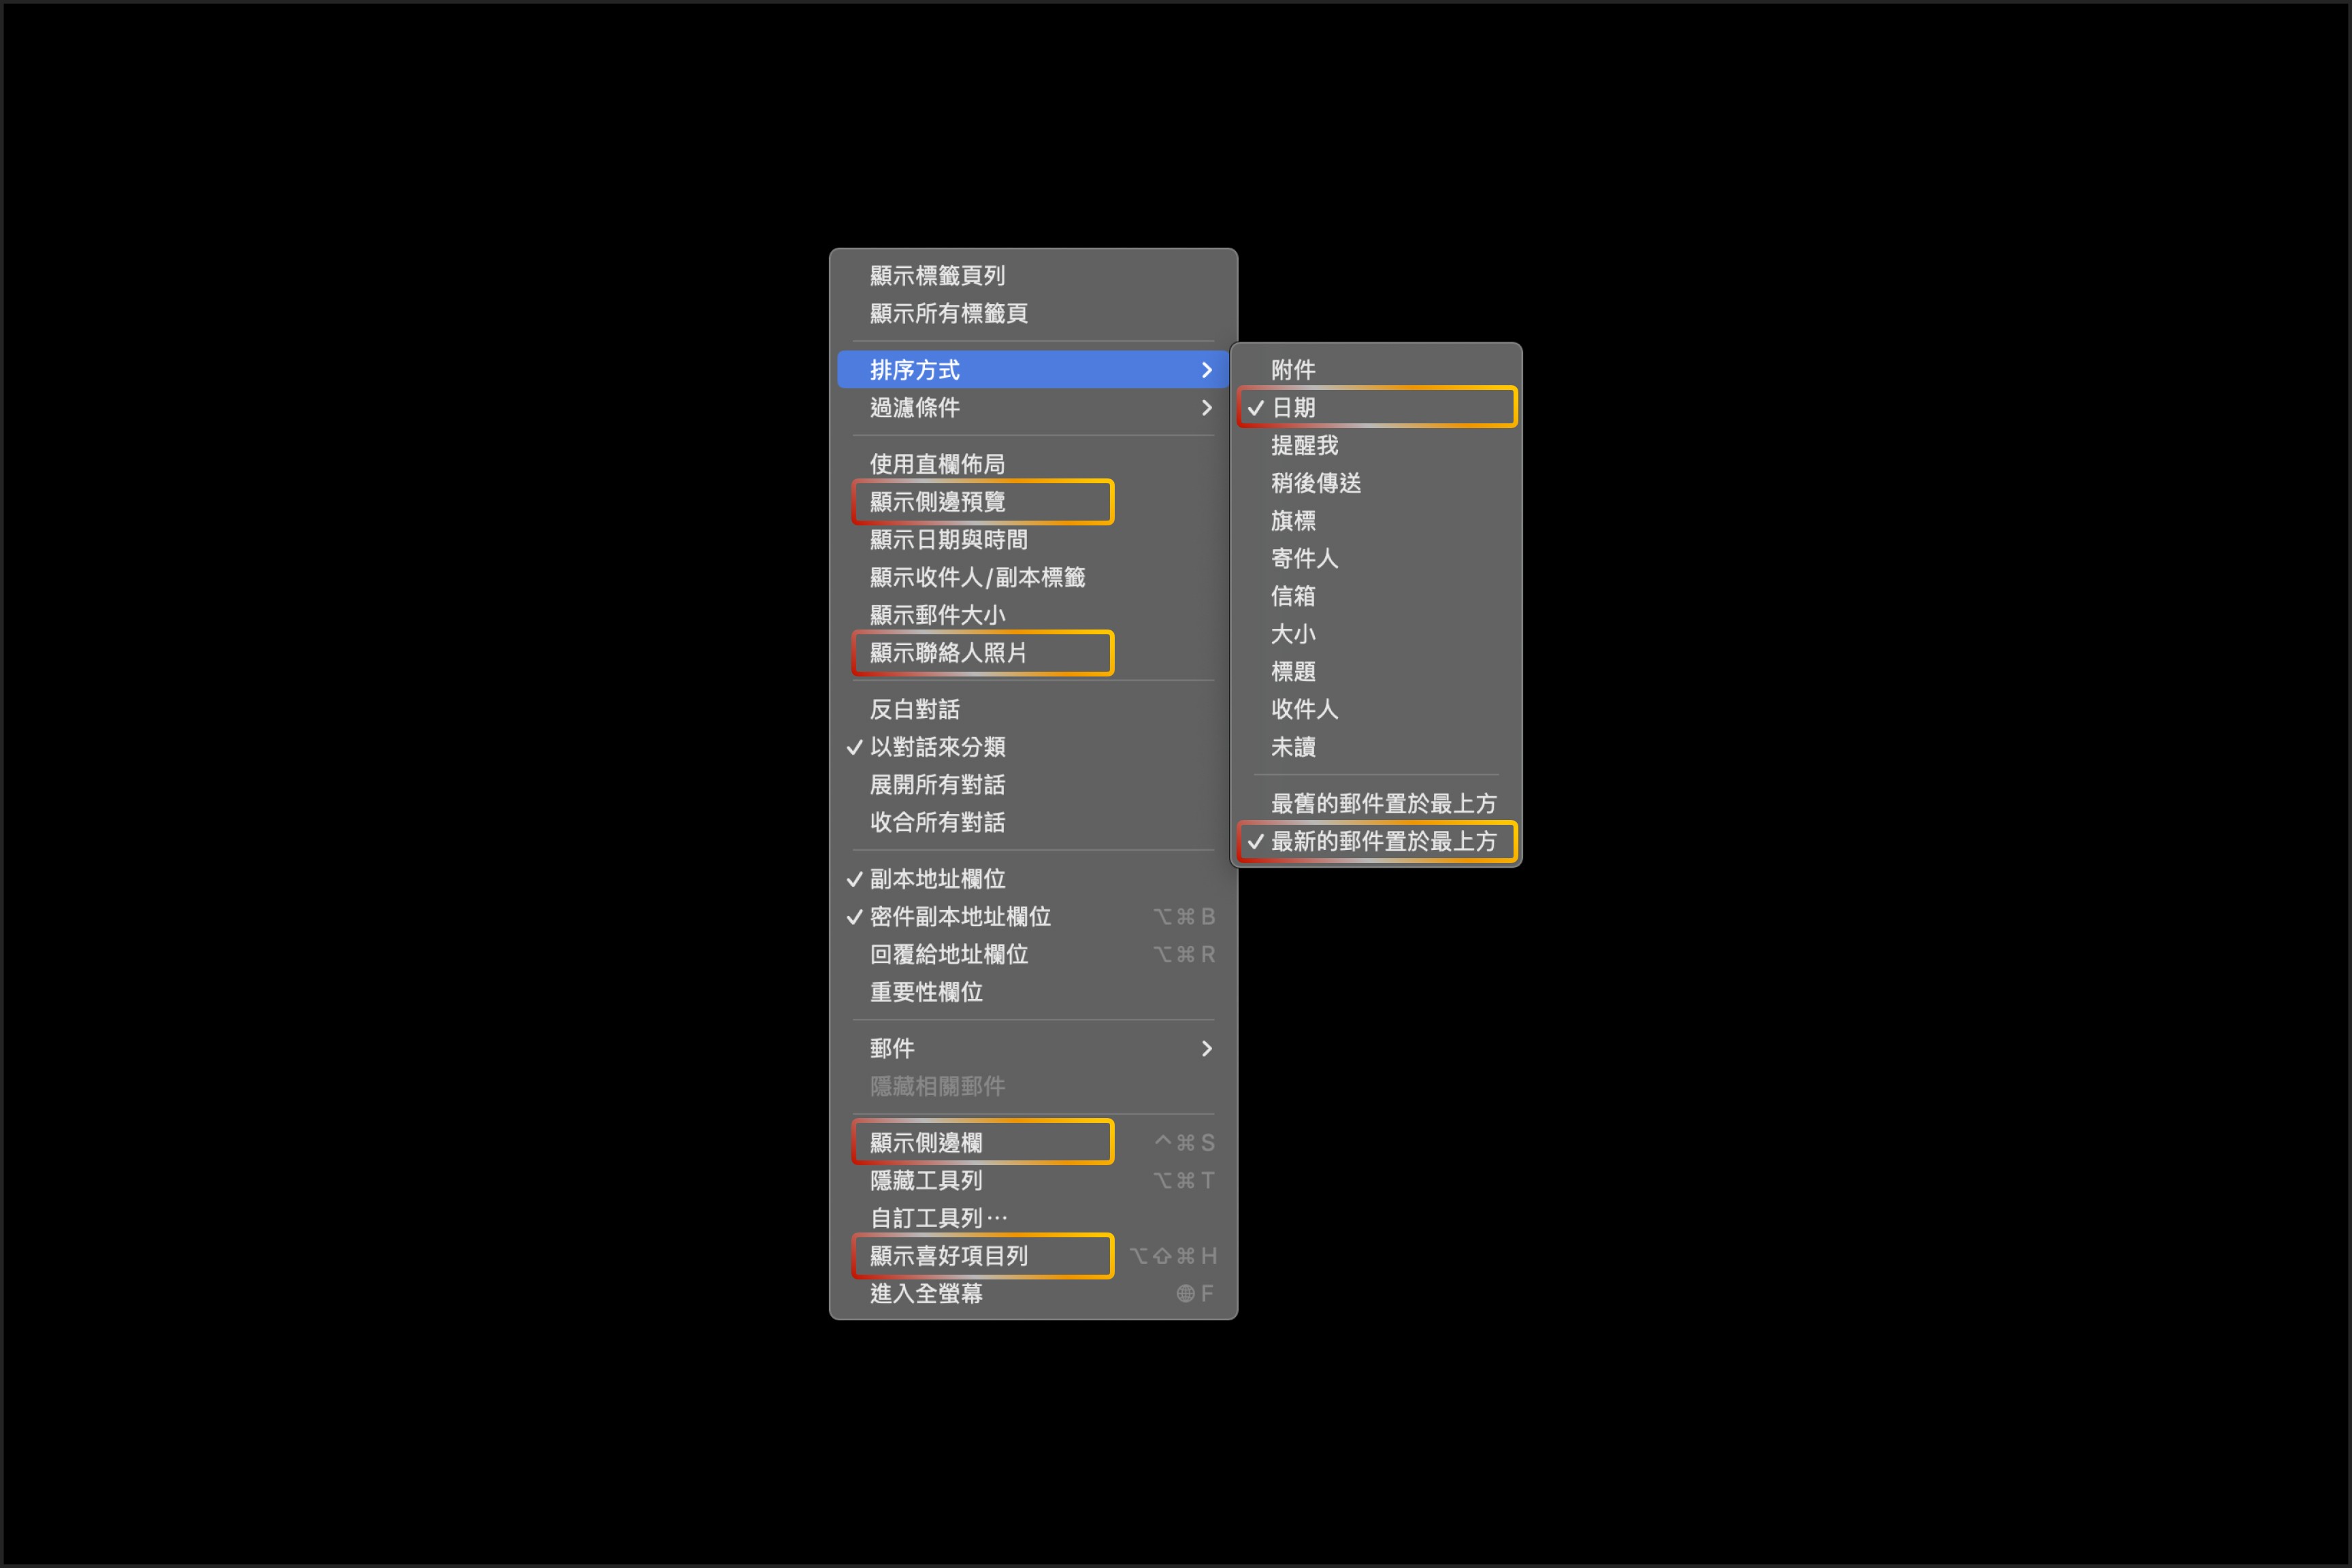
Task: Choose 最舊的郵件置於最上方 order
Action: coord(1382,804)
